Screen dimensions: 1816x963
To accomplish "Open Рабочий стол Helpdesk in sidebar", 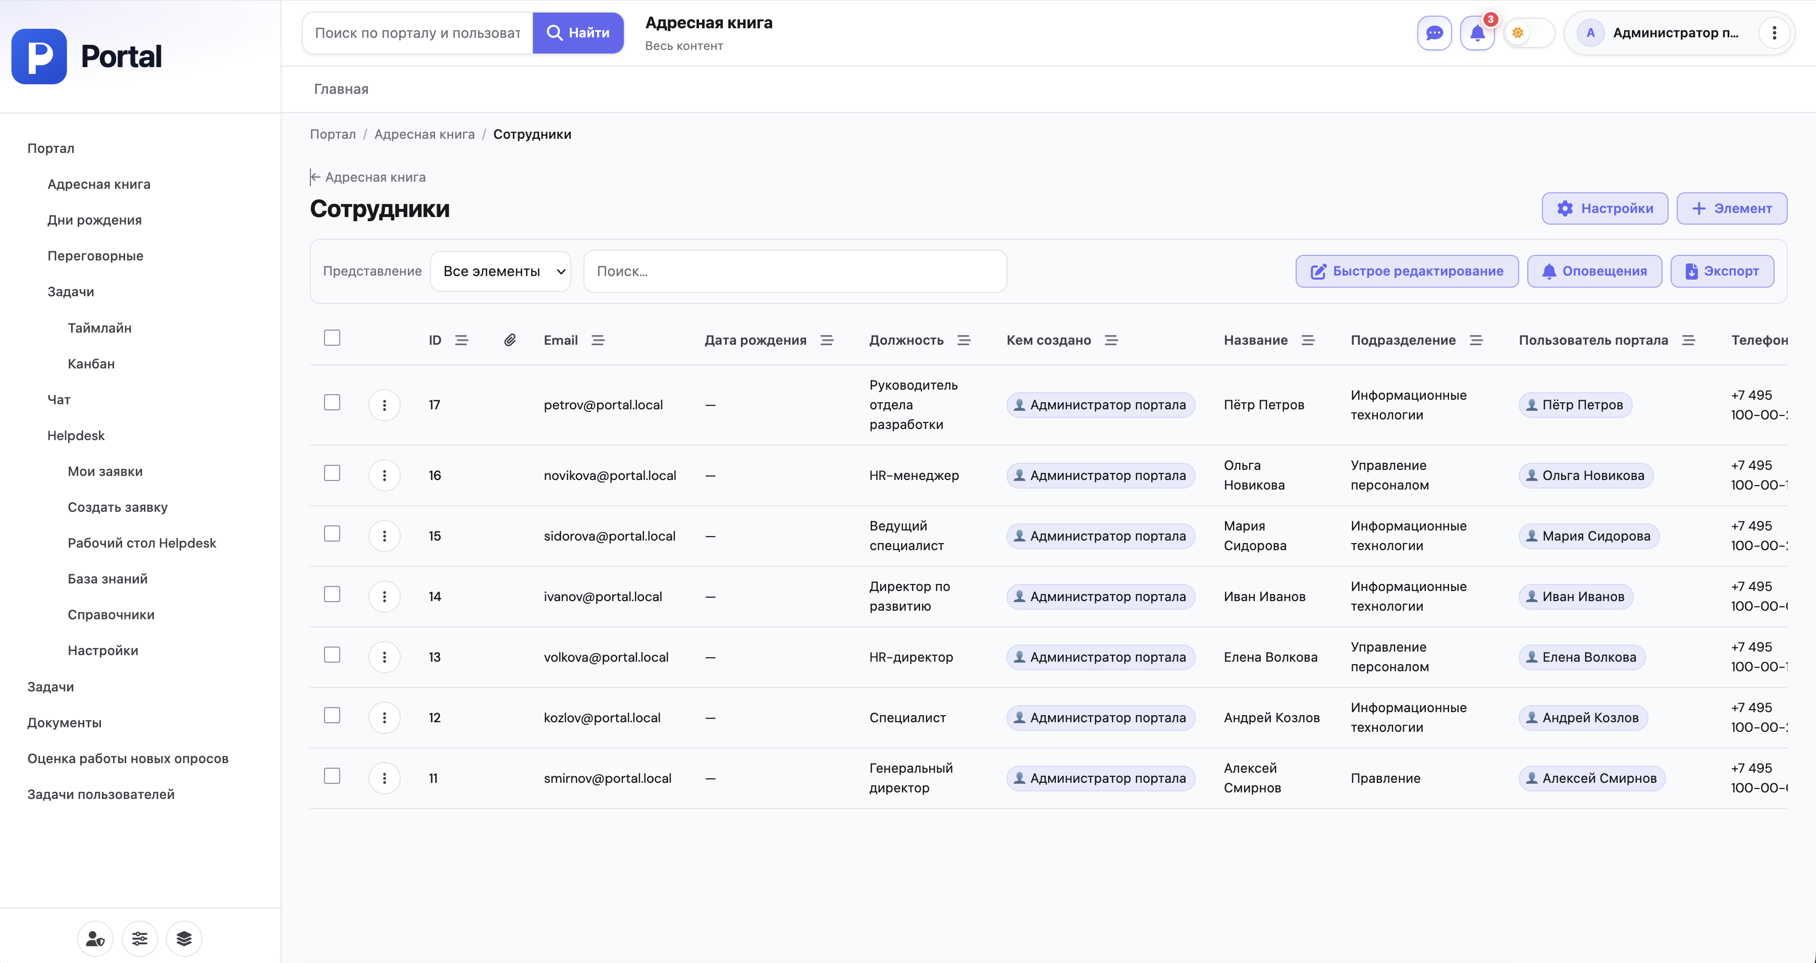I will tap(142, 543).
